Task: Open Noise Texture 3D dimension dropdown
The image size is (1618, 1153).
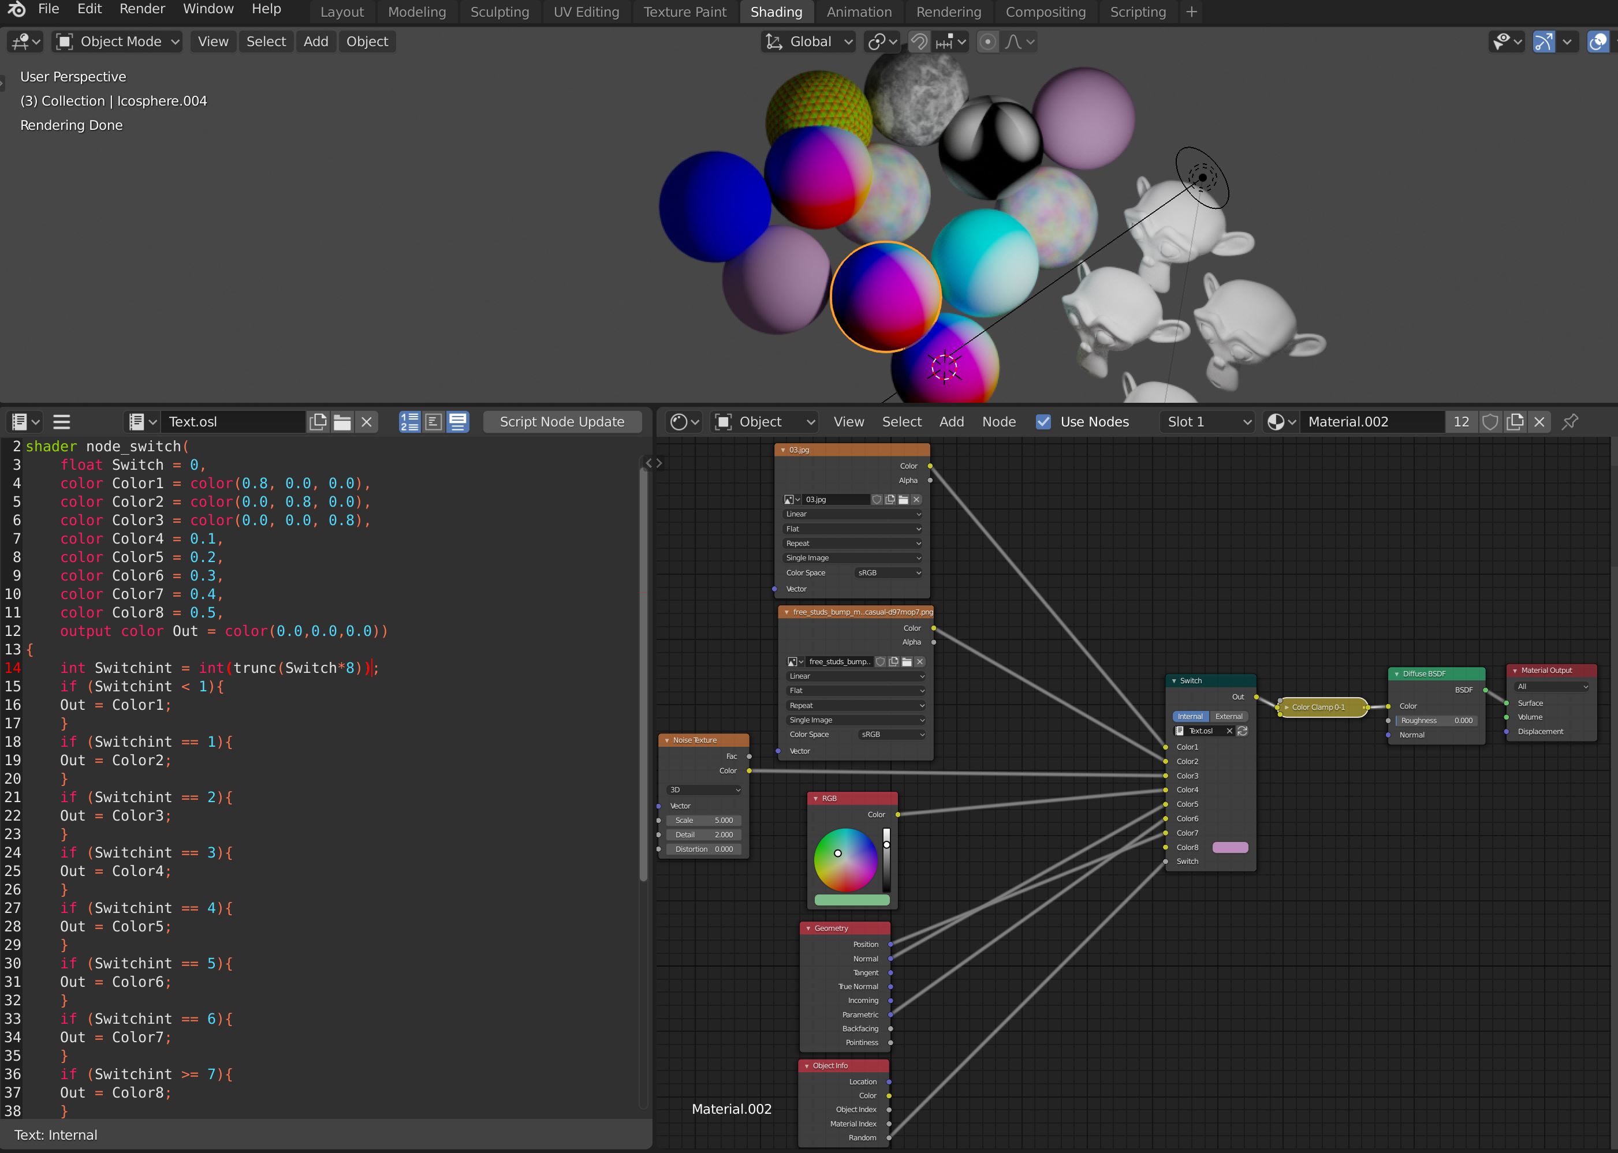Action: (704, 789)
